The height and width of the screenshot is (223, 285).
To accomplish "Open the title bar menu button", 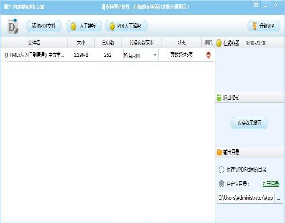I will [x=256, y=5].
